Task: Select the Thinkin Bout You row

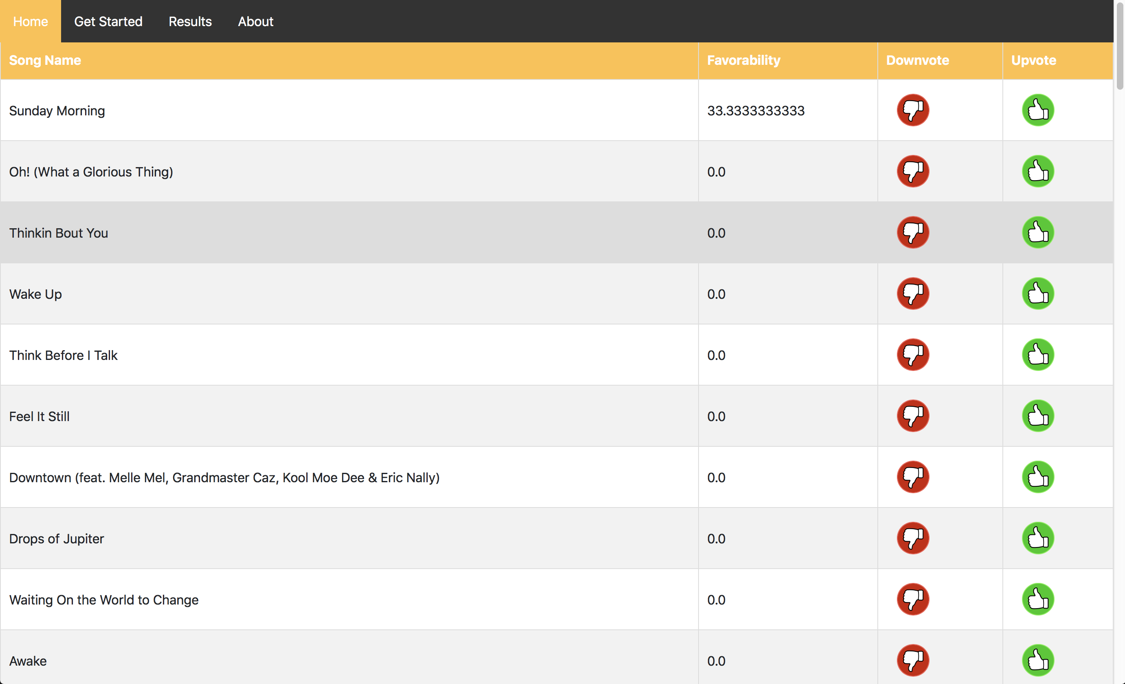Action: point(58,233)
